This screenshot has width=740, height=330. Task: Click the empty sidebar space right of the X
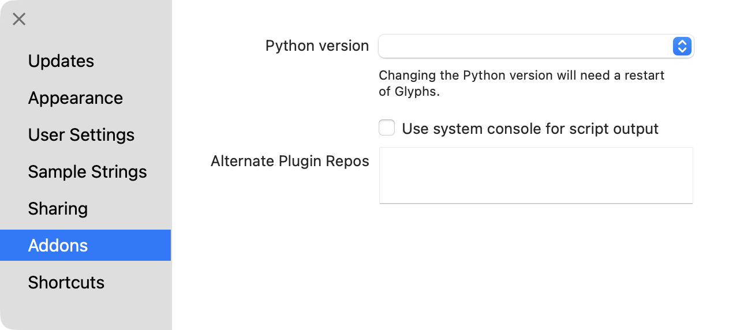pos(98,19)
